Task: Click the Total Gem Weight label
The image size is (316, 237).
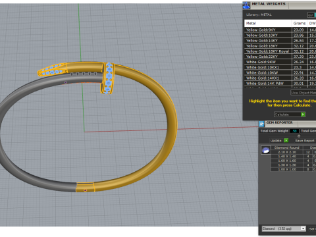Action: (x=274, y=131)
